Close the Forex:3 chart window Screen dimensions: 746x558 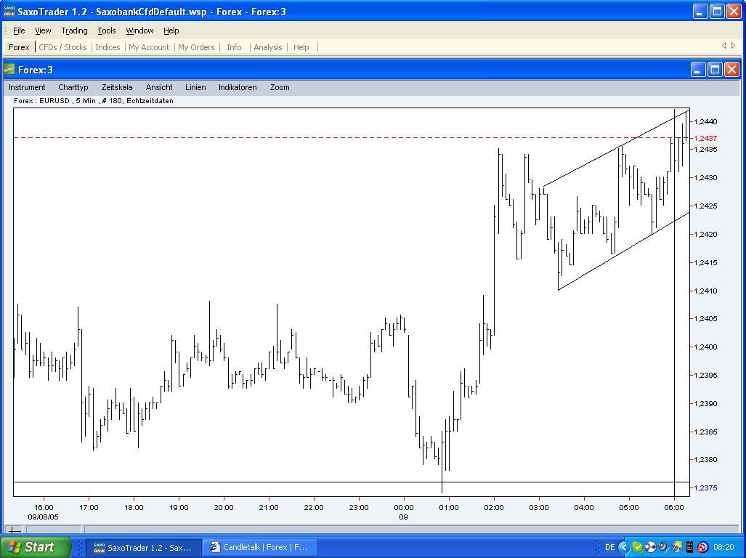[731, 70]
